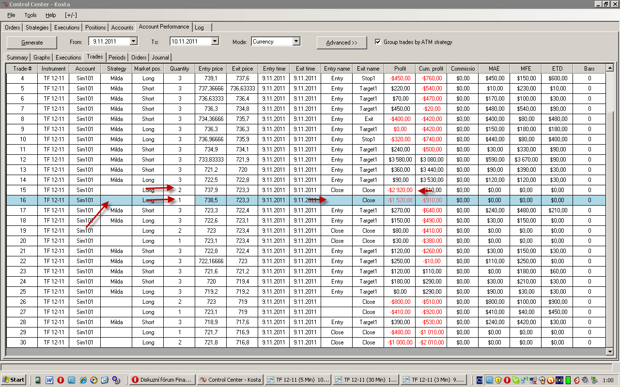Switch to TF 12-11 (30 Min) chart window
Screen dimensions: 620x387
click(x=366, y=380)
